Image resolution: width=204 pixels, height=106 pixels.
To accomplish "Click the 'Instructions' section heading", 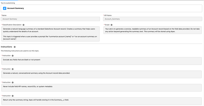I will 6,47.
